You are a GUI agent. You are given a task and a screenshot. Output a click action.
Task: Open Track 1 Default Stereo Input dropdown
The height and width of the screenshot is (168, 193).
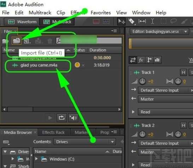pos(165,90)
